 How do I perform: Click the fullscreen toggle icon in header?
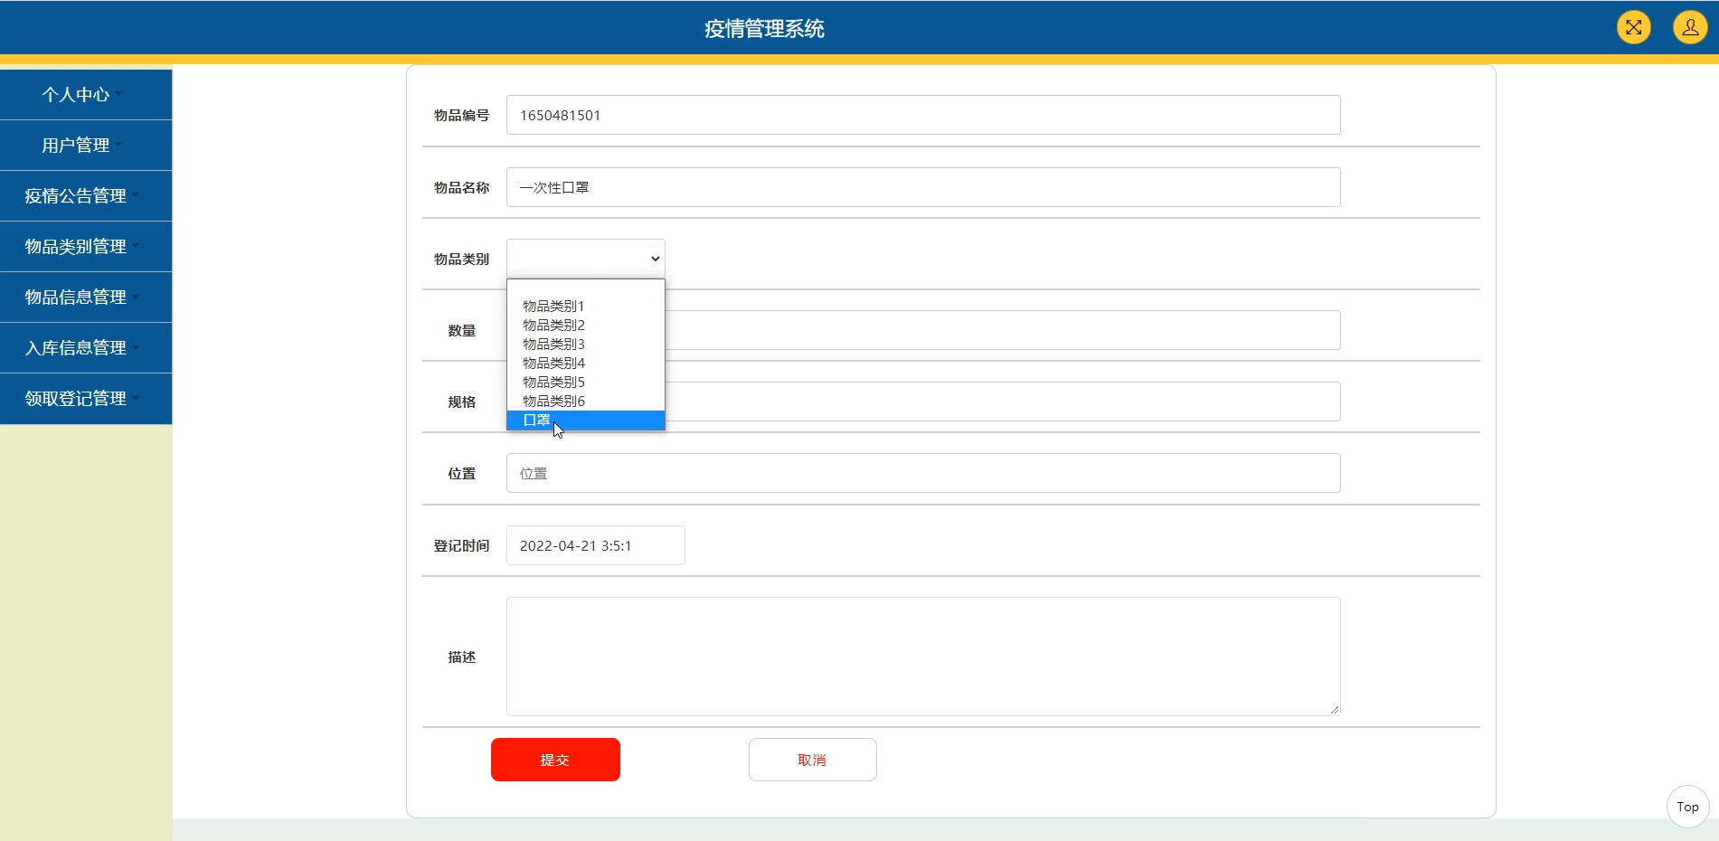click(x=1633, y=27)
